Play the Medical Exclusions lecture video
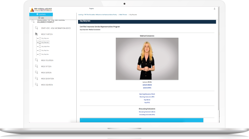This screenshot has height=139, width=249. tap(147, 59)
